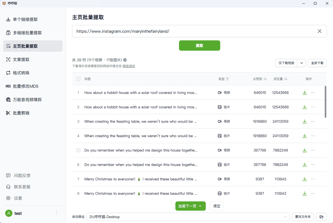The width and height of the screenshot is (333, 223).
Task: Open settings gear next to row count
Action: (125, 60)
